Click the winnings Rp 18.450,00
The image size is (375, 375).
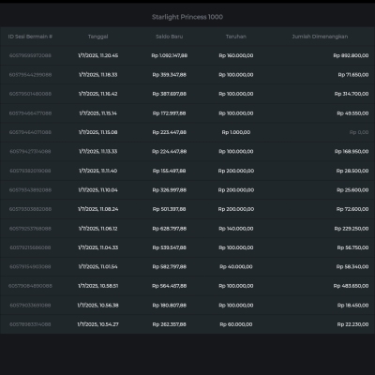(x=353, y=305)
